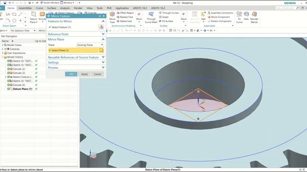
Task: Select User Expressions in navigator
Action: point(16,53)
